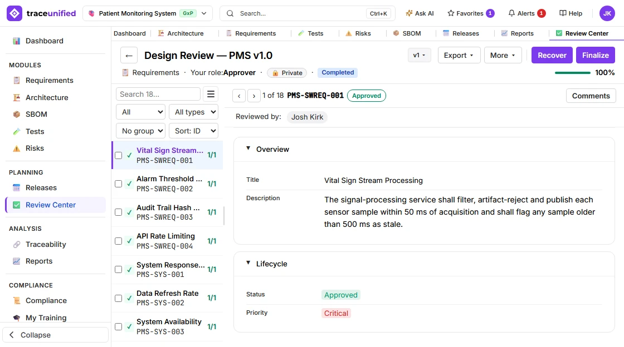Check the PMS-SYS-002 checkbox

[x=118, y=298]
